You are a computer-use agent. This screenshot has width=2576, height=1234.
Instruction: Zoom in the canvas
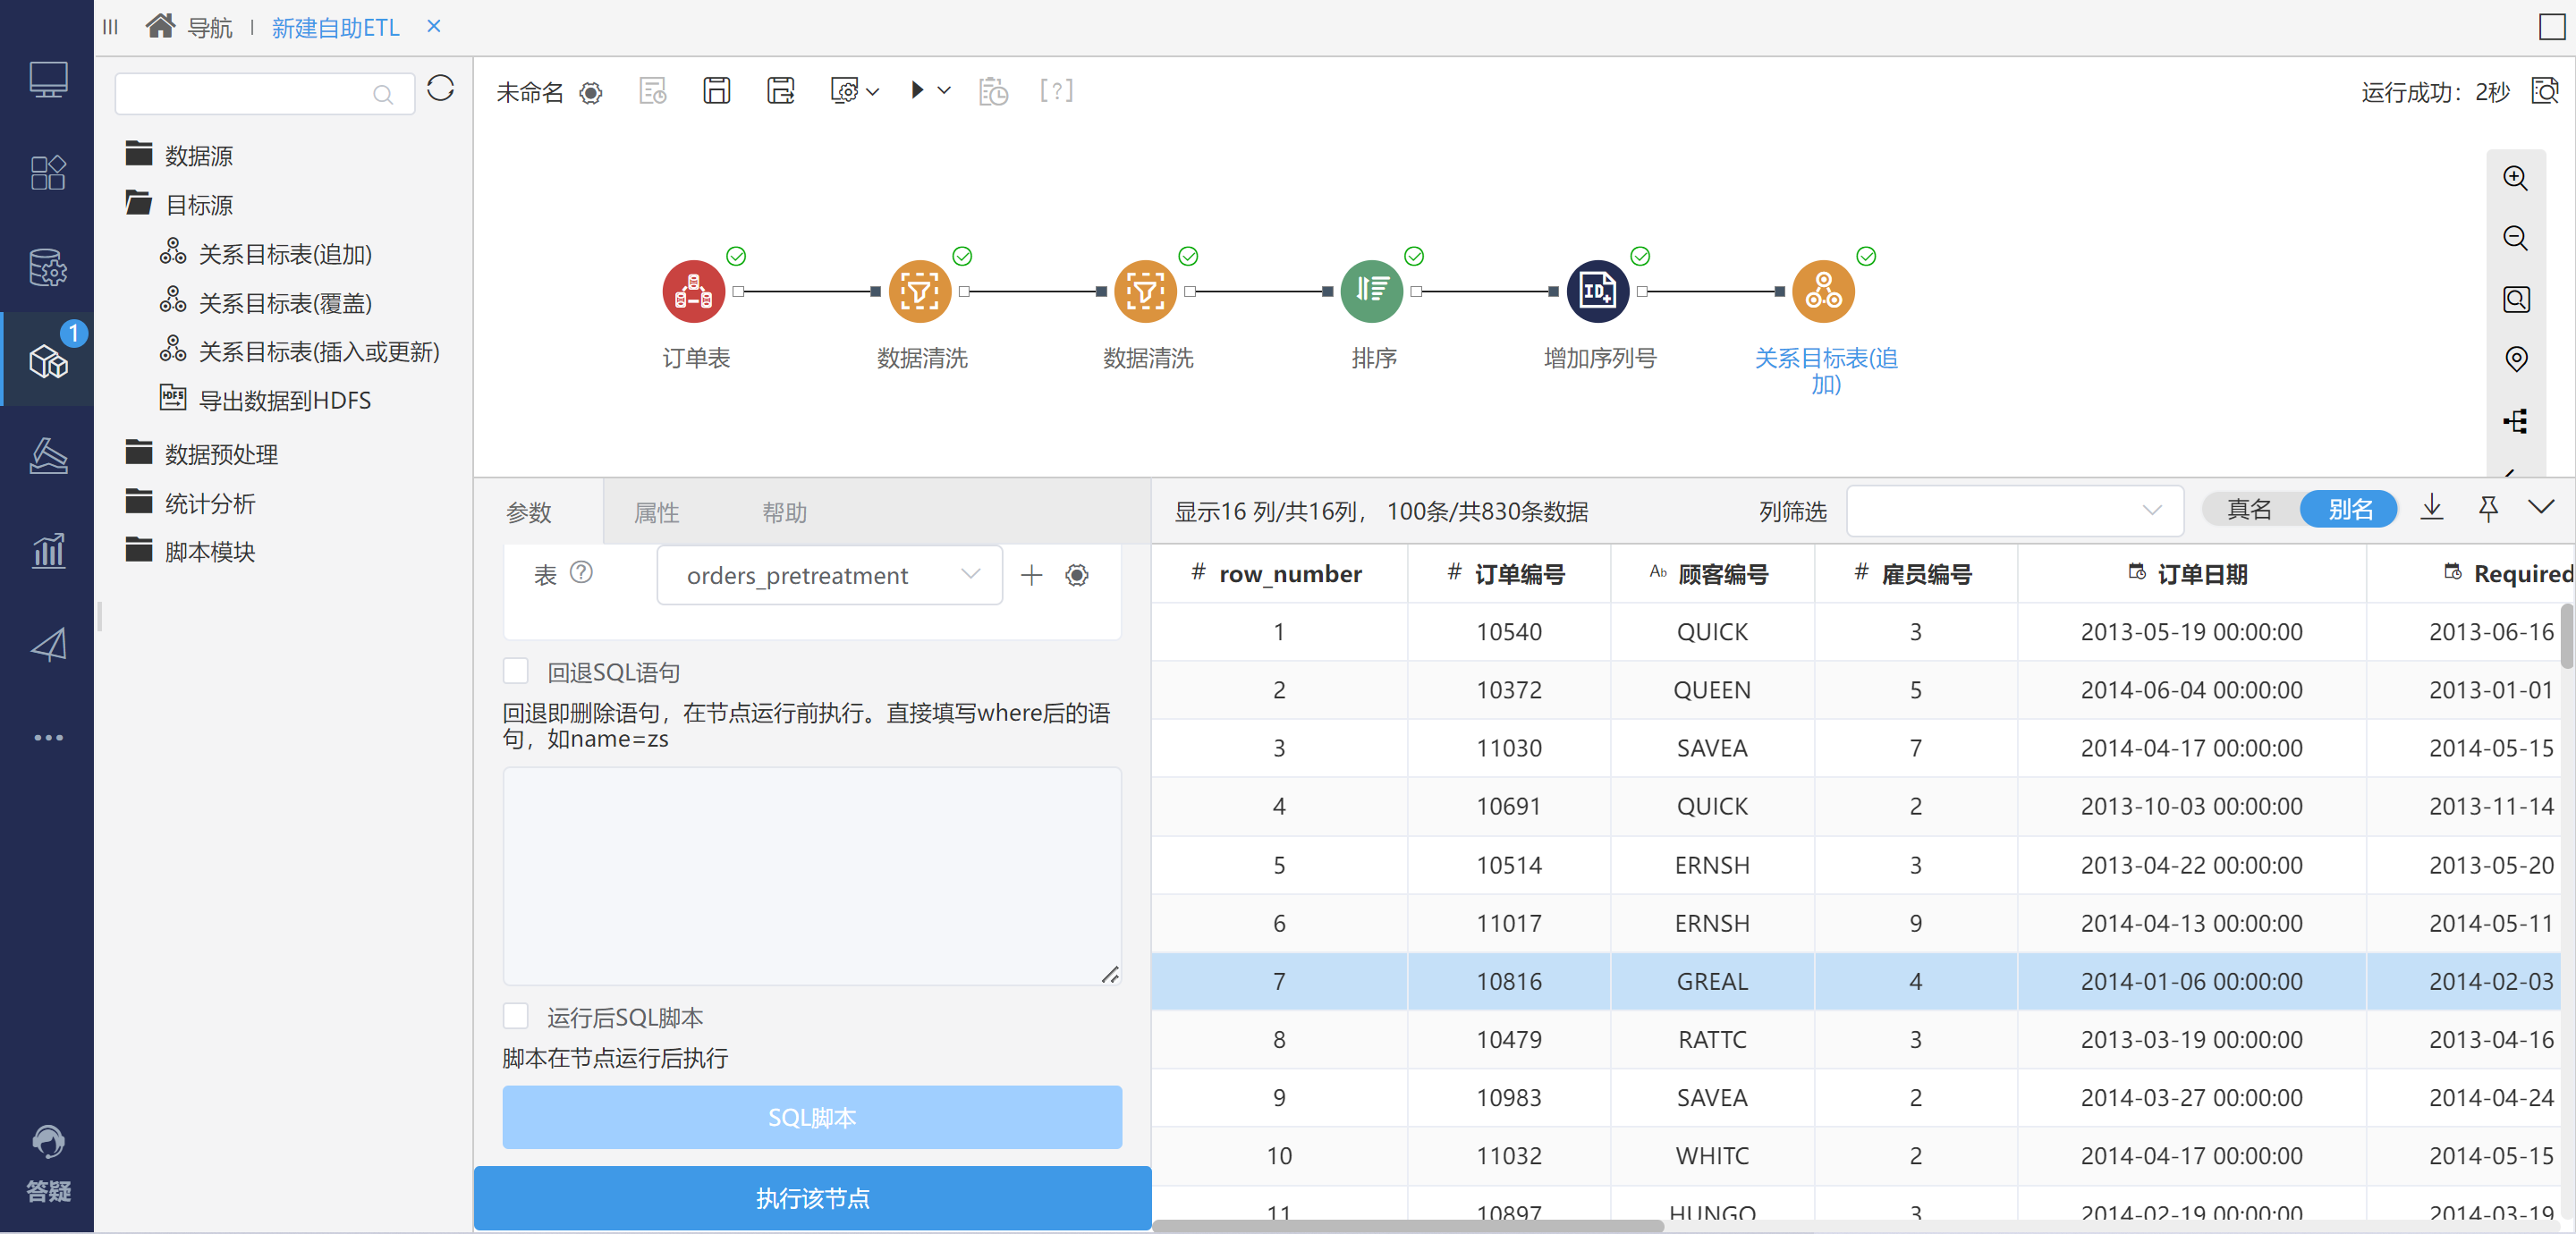pos(2515,178)
